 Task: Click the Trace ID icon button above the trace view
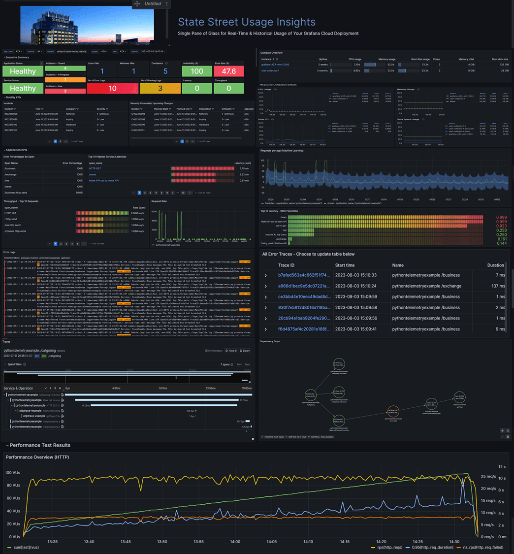click(x=231, y=351)
